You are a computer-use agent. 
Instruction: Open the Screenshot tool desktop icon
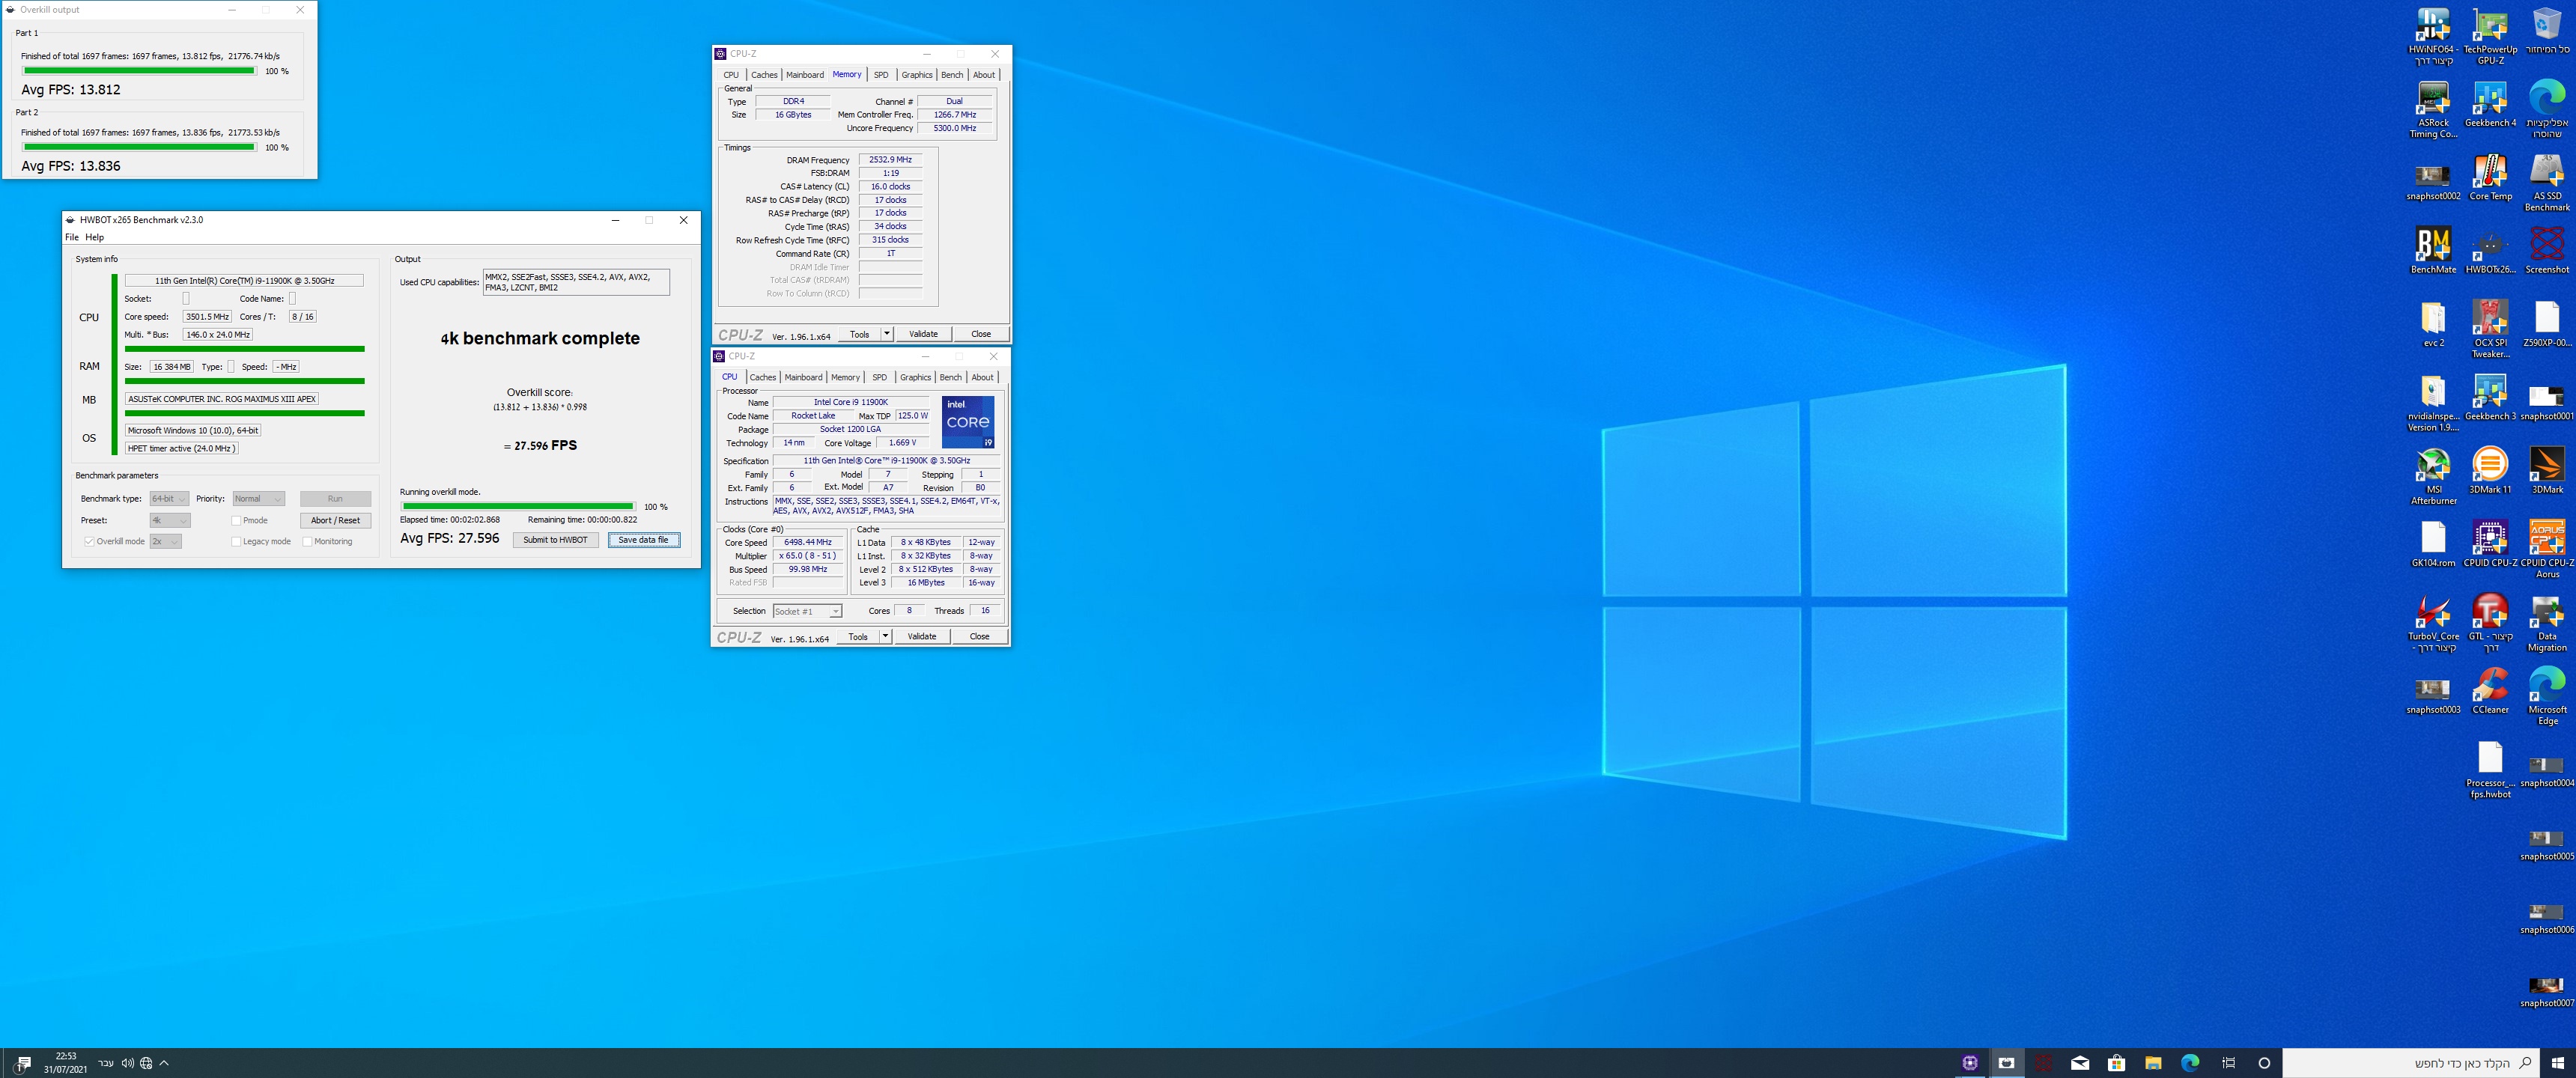click(x=2547, y=250)
